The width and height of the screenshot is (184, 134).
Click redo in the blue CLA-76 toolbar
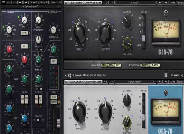point(112,82)
